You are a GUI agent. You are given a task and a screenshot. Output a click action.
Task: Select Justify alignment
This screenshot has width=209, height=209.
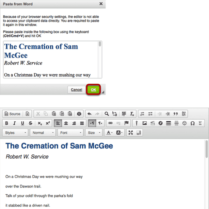(x=82, y=123)
